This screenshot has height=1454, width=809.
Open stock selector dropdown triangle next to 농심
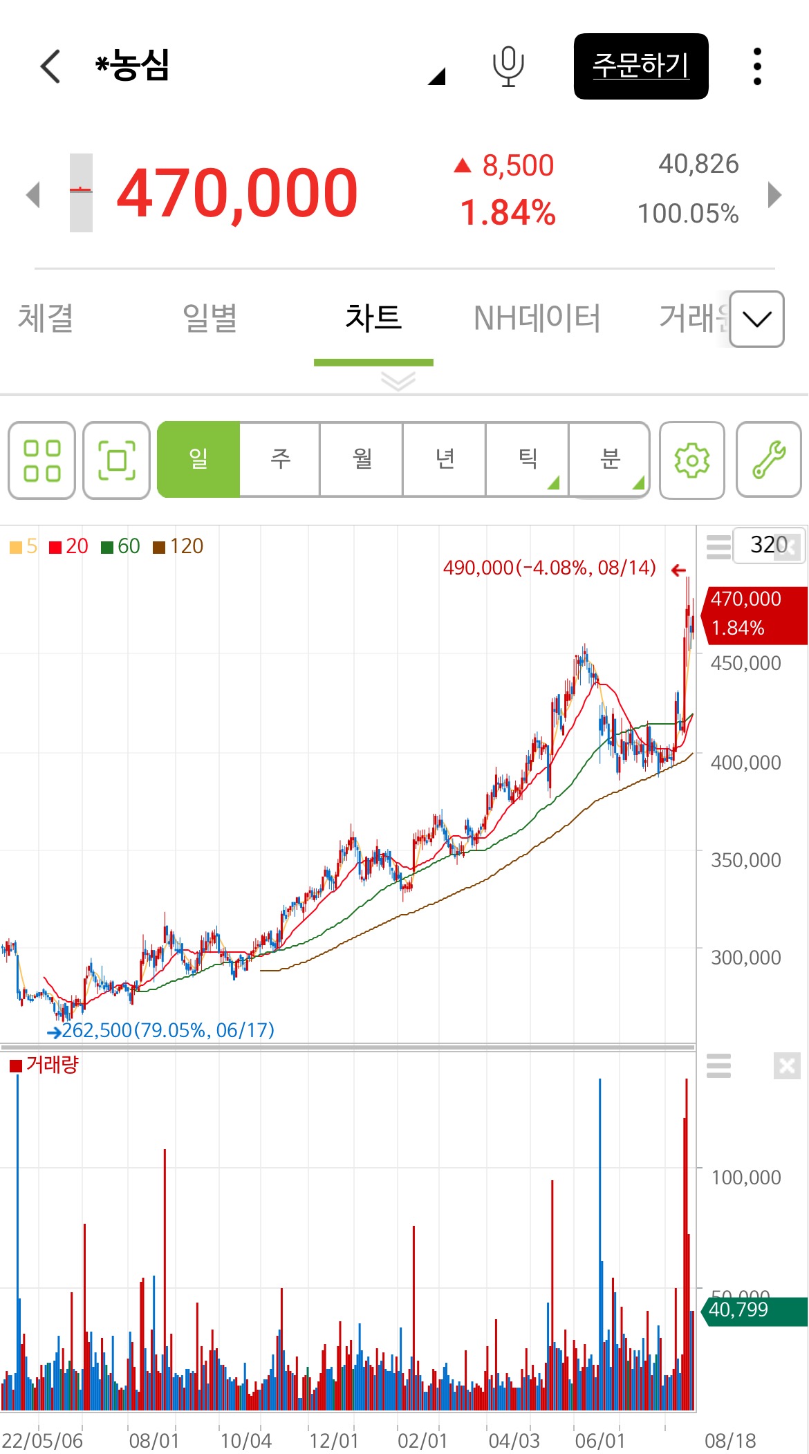click(436, 76)
